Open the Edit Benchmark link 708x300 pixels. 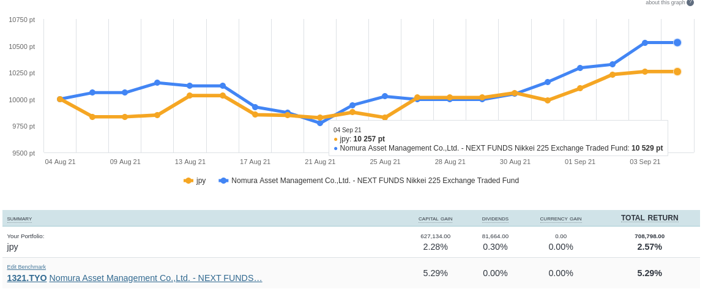[x=26, y=267]
